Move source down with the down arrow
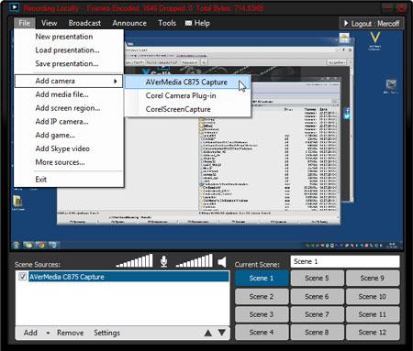Viewport: 413px width, 351px height. click(222, 333)
